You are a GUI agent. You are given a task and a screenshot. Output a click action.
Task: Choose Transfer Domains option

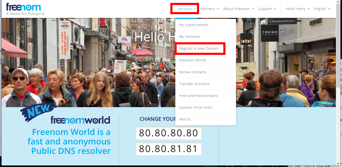(206, 84)
